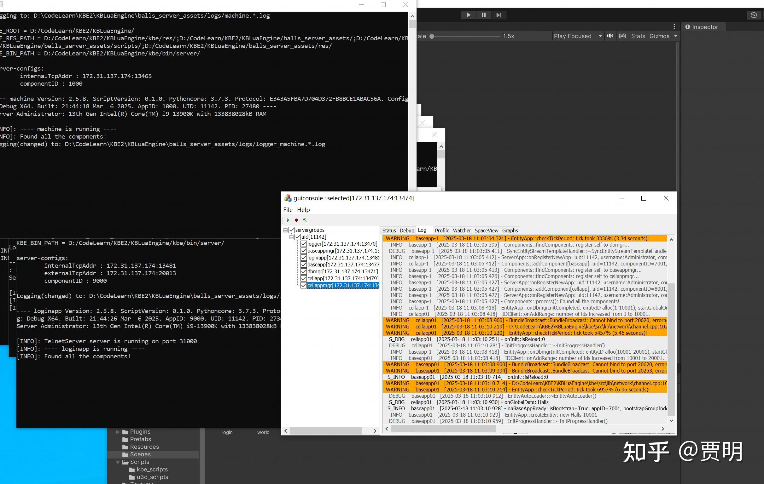The height and width of the screenshot is (484, 764).
Task: Click the magnifier find-servers icon in guiconsole
Action: pos(305,220)
